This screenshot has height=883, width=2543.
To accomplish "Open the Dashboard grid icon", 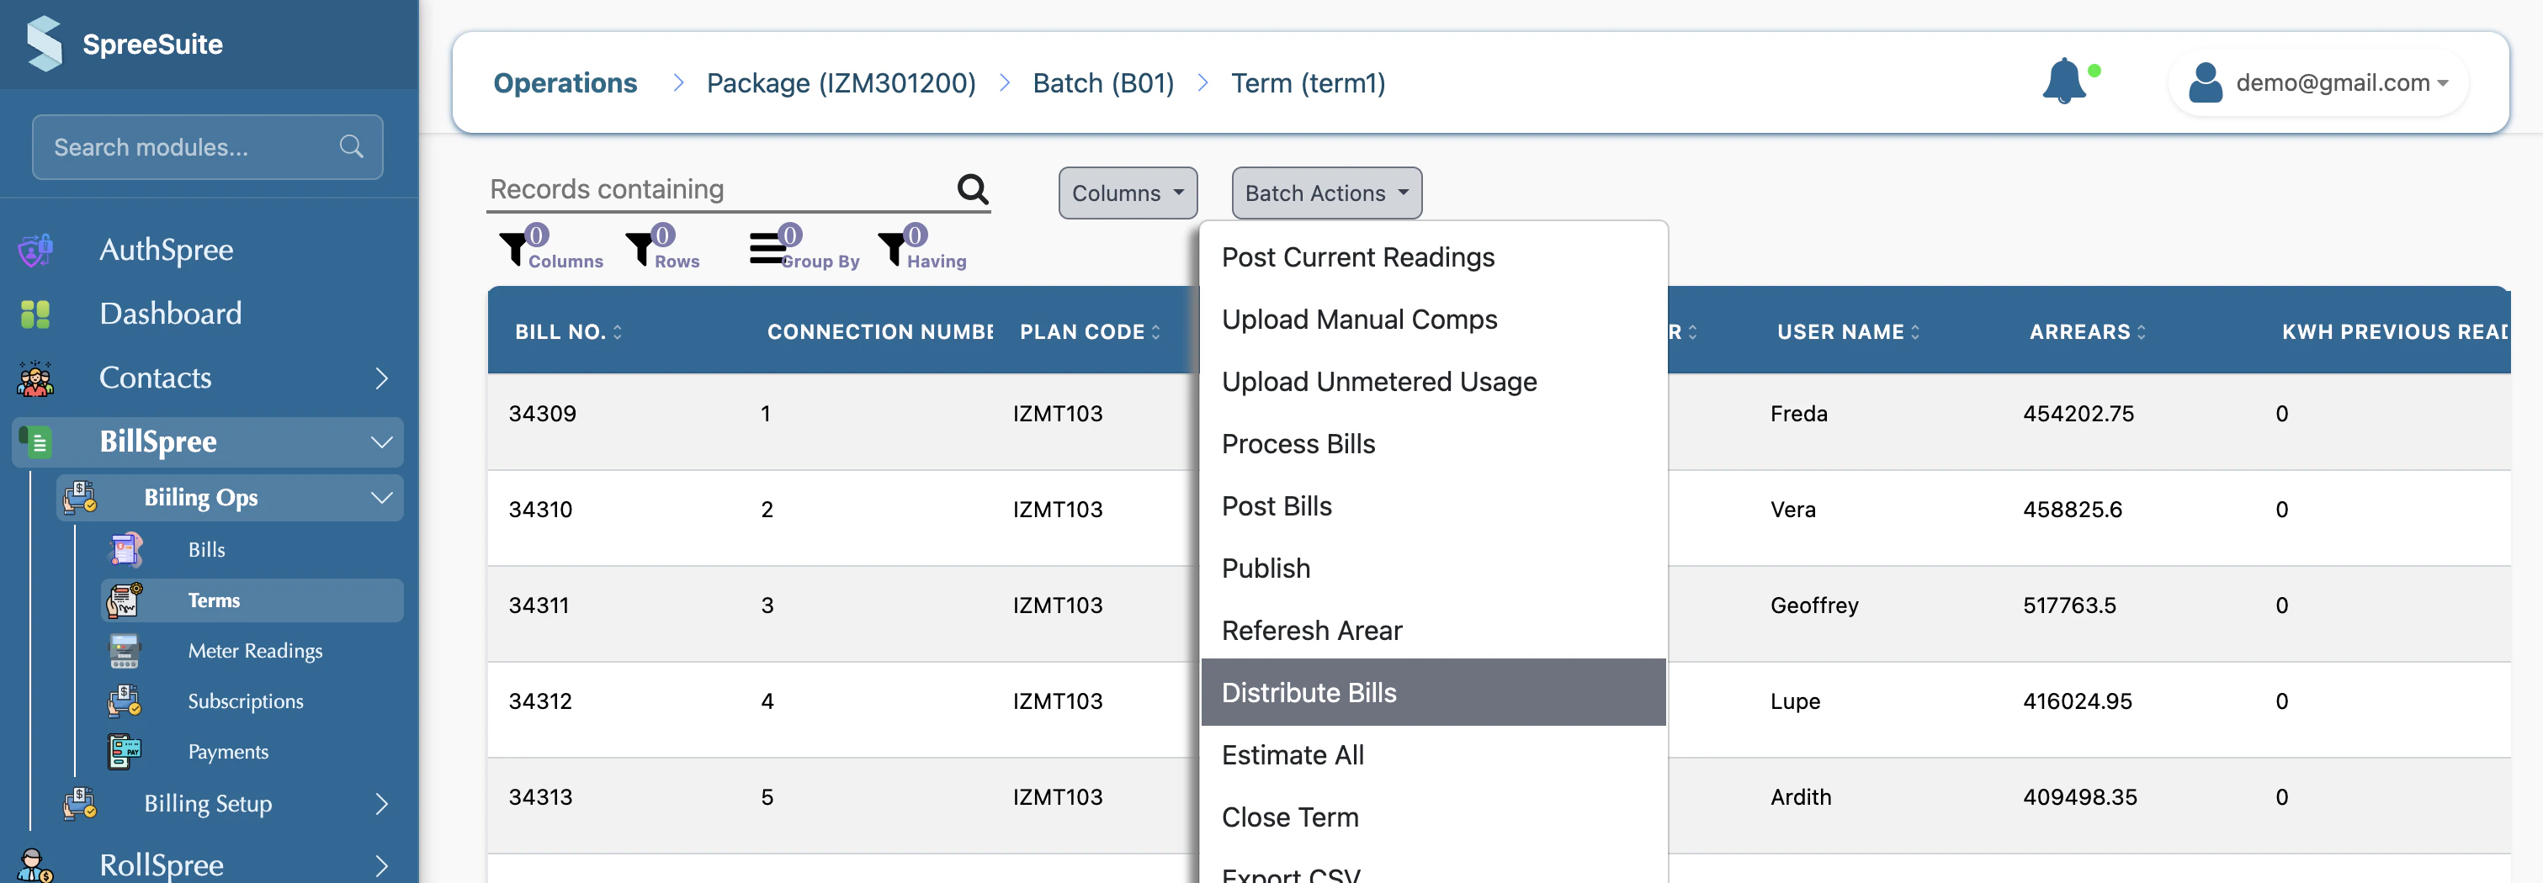I will 35,314.
